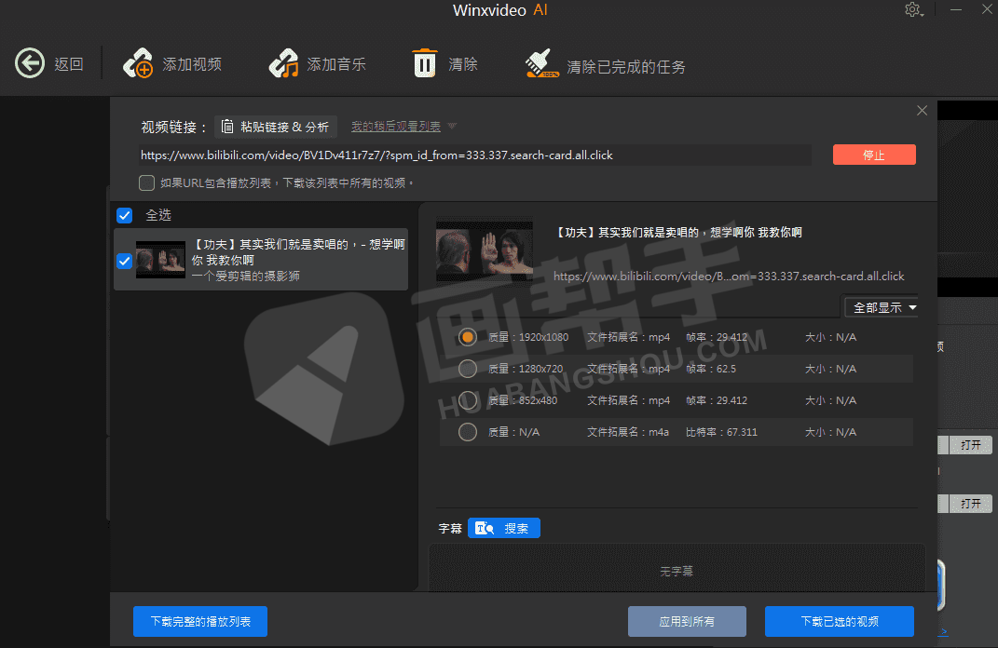This screenshot has width=998, height=648.
Task: Click the add video icon
Action: [x=138, y=63]
